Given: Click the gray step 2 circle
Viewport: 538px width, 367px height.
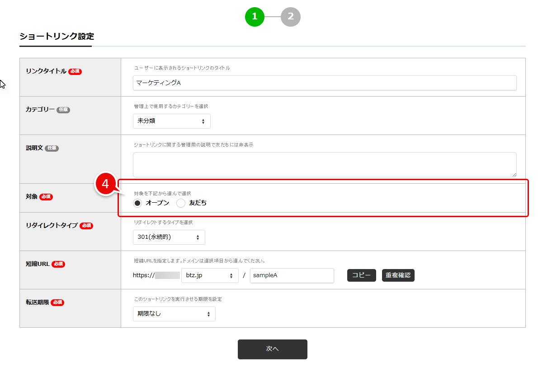Looking at the screenshot, I should pyautogui.click(x=291, y=17).
